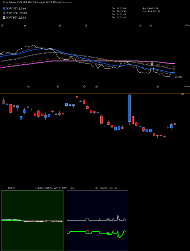Click inside the dark-blue ADX chart panel

point(97,221)
